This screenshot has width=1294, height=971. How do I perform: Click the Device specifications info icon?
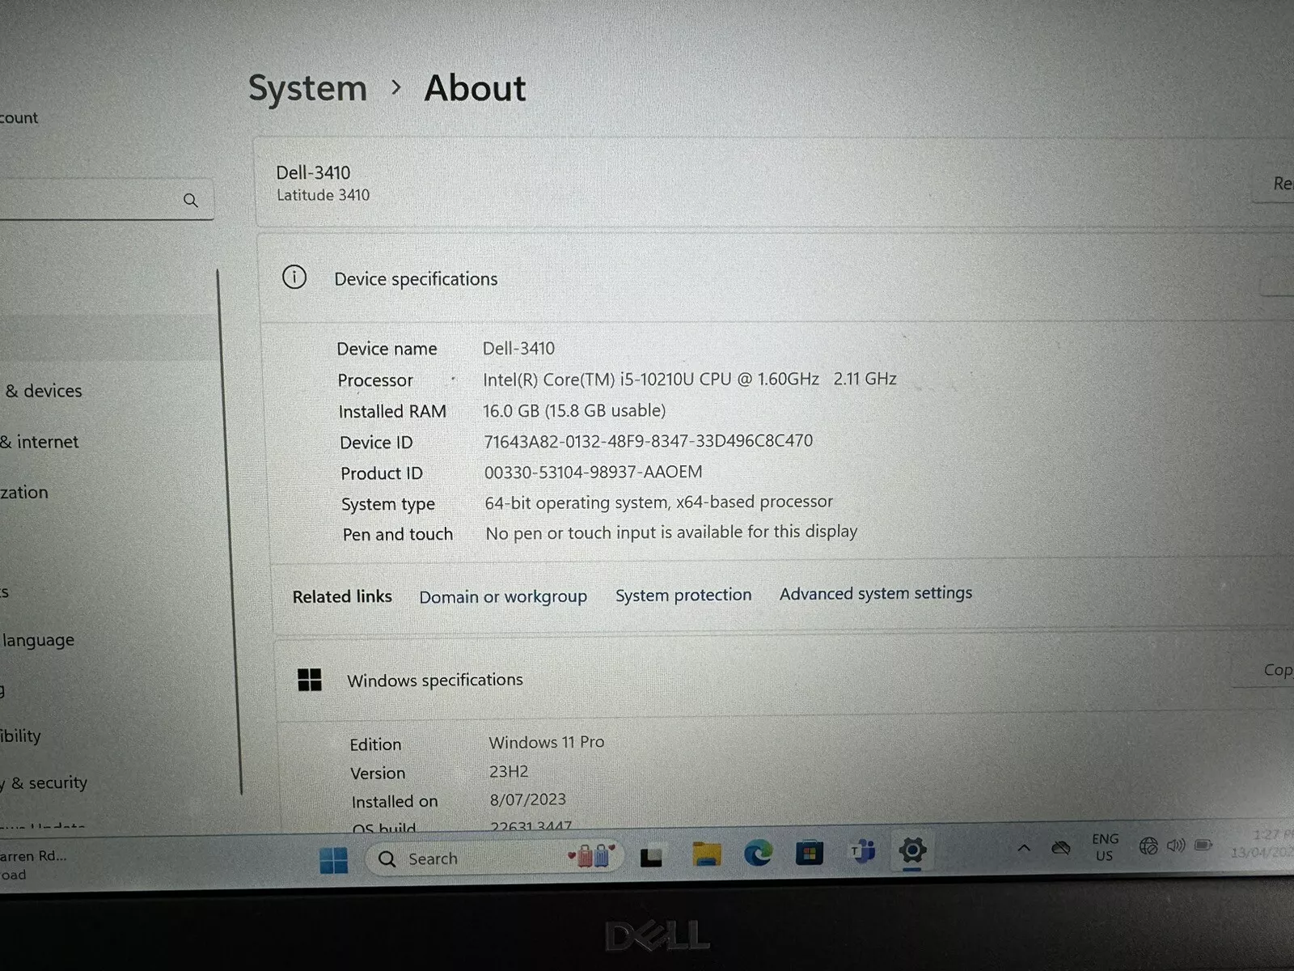click(294, 278)
